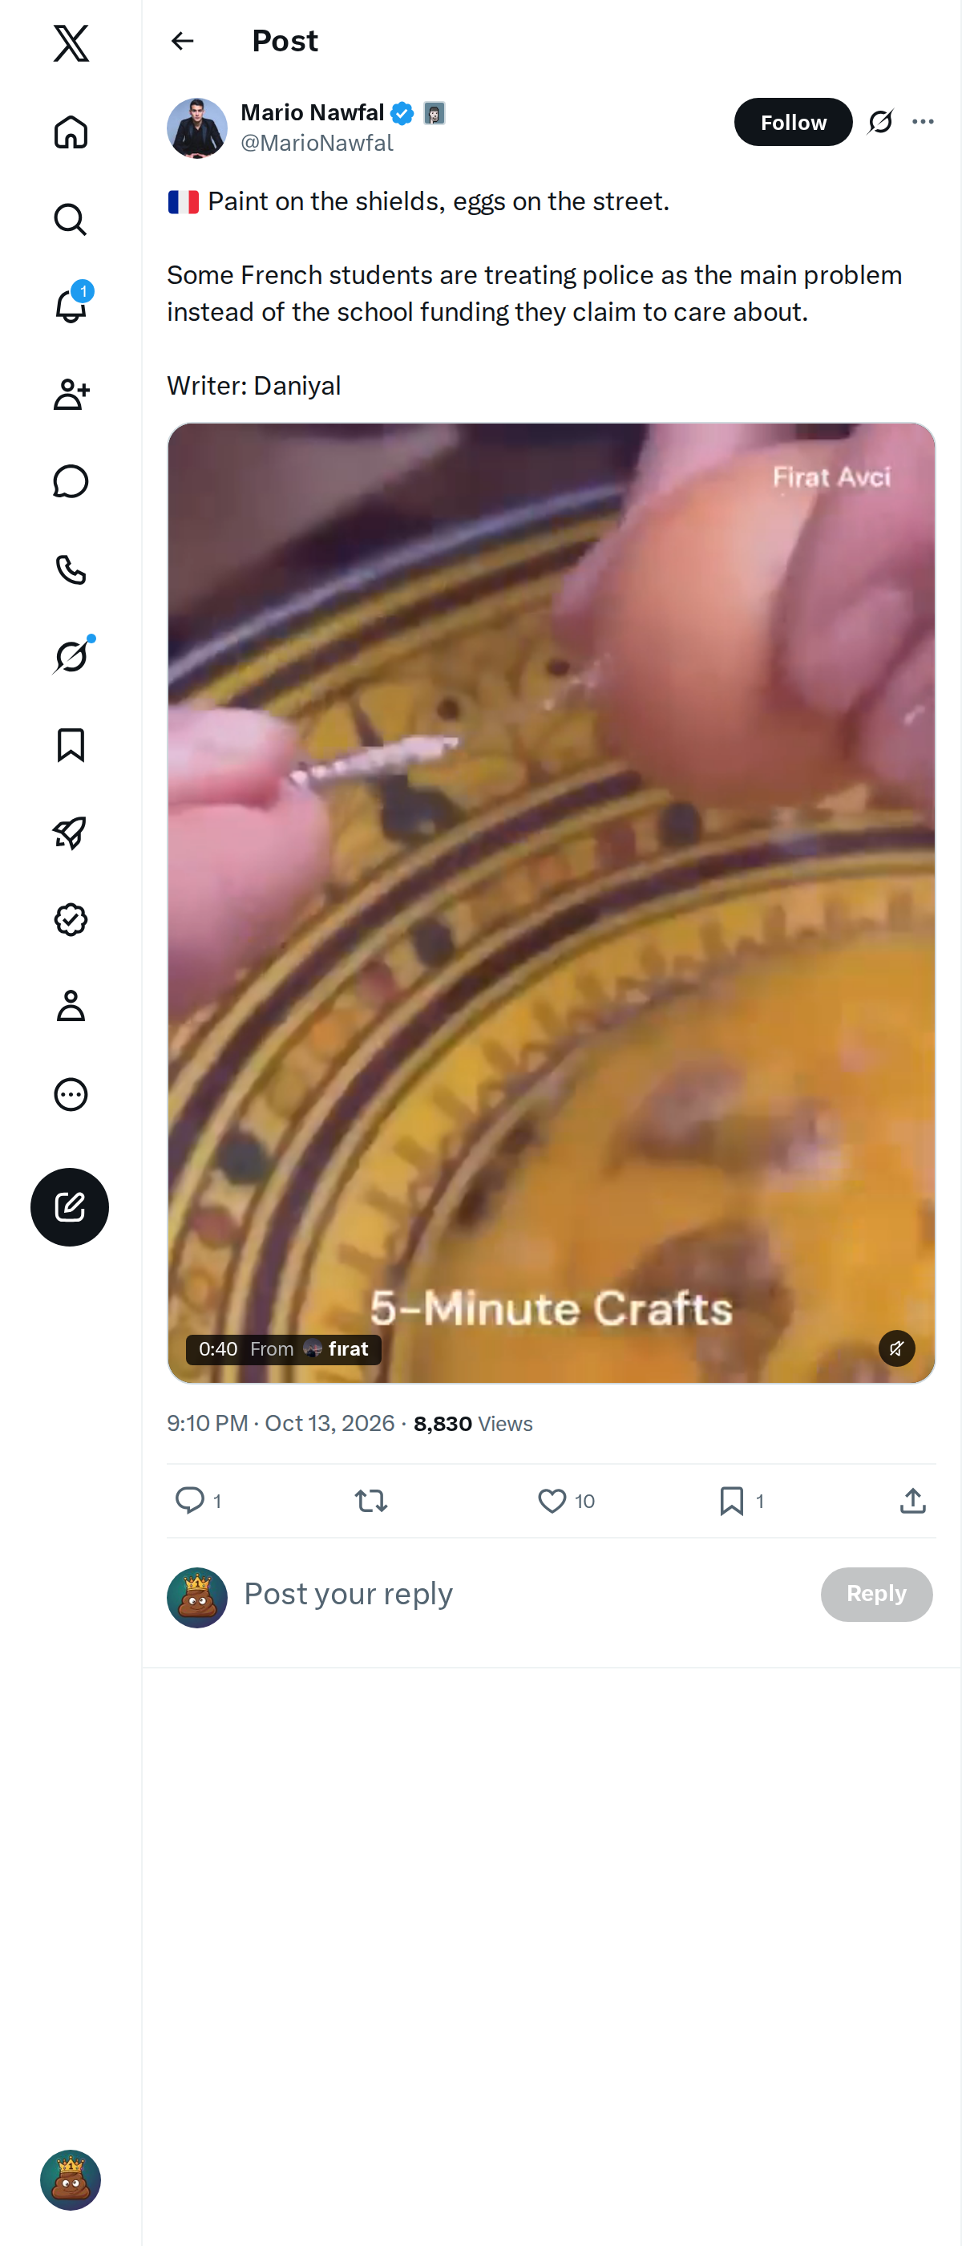
Task: Follow Mario Nawfal
Action: [793, 122]
